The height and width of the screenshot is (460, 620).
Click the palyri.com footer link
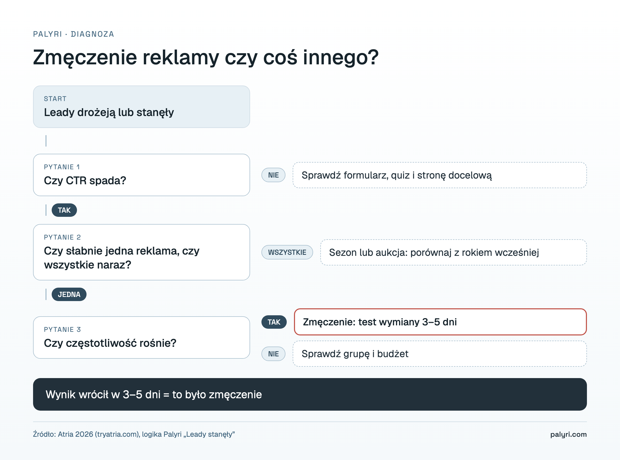[x=569, y=434]
